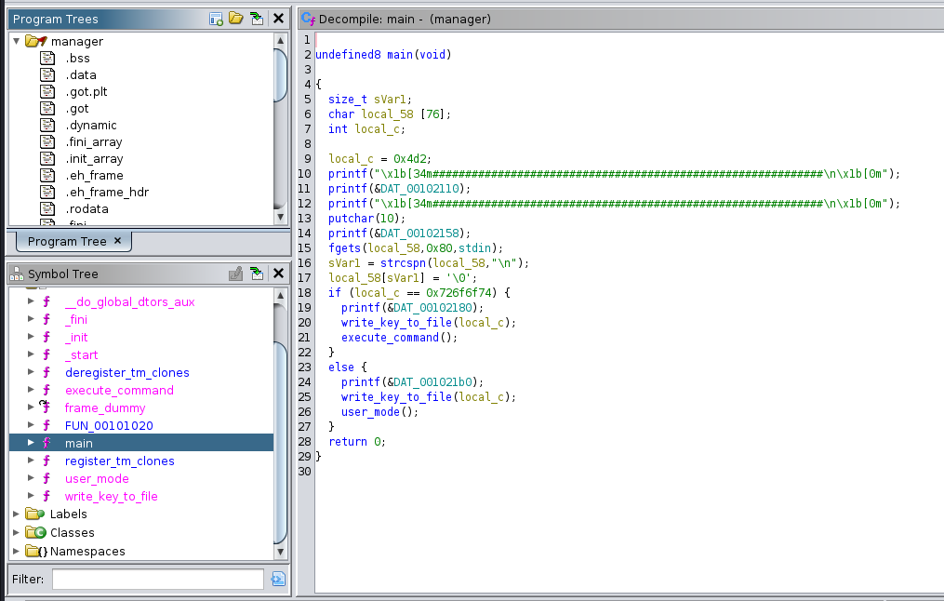The width and height of the screenshot is (944, 601).
Task: Select write_key_to_file in Symbol Tree
Action: click(112, 496)
